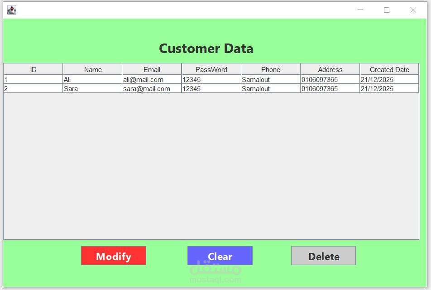
Task: Minimize the Customer Data window
Action: (x=360, y=10)
